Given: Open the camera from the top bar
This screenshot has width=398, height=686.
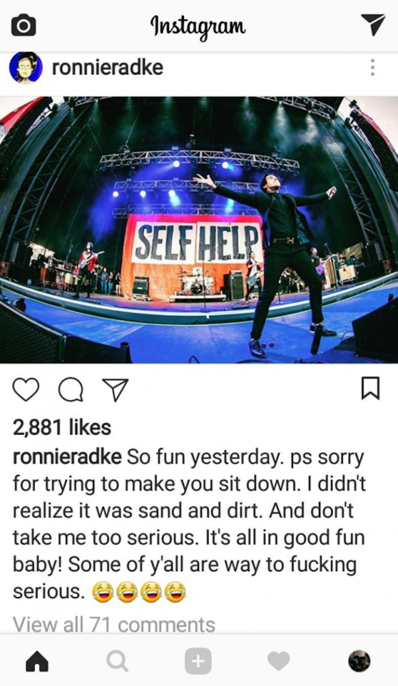Looking at the screenshot, I should tap(23, 25).
